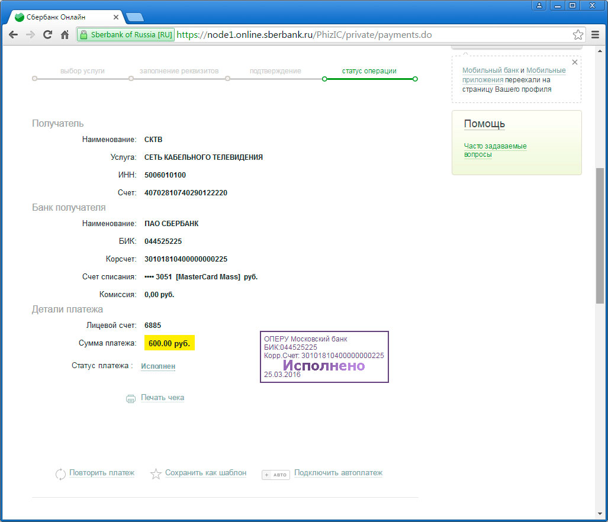The width and height of the screenshot is (608, 522).
Task: Click the Помощь heading
Action: 484,124
